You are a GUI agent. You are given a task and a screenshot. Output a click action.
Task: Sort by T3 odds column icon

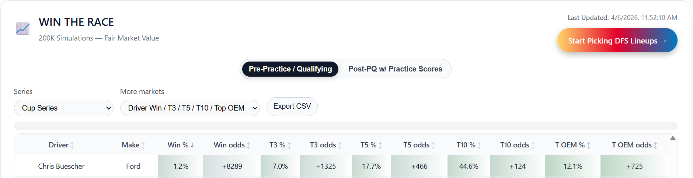(340, 146)
